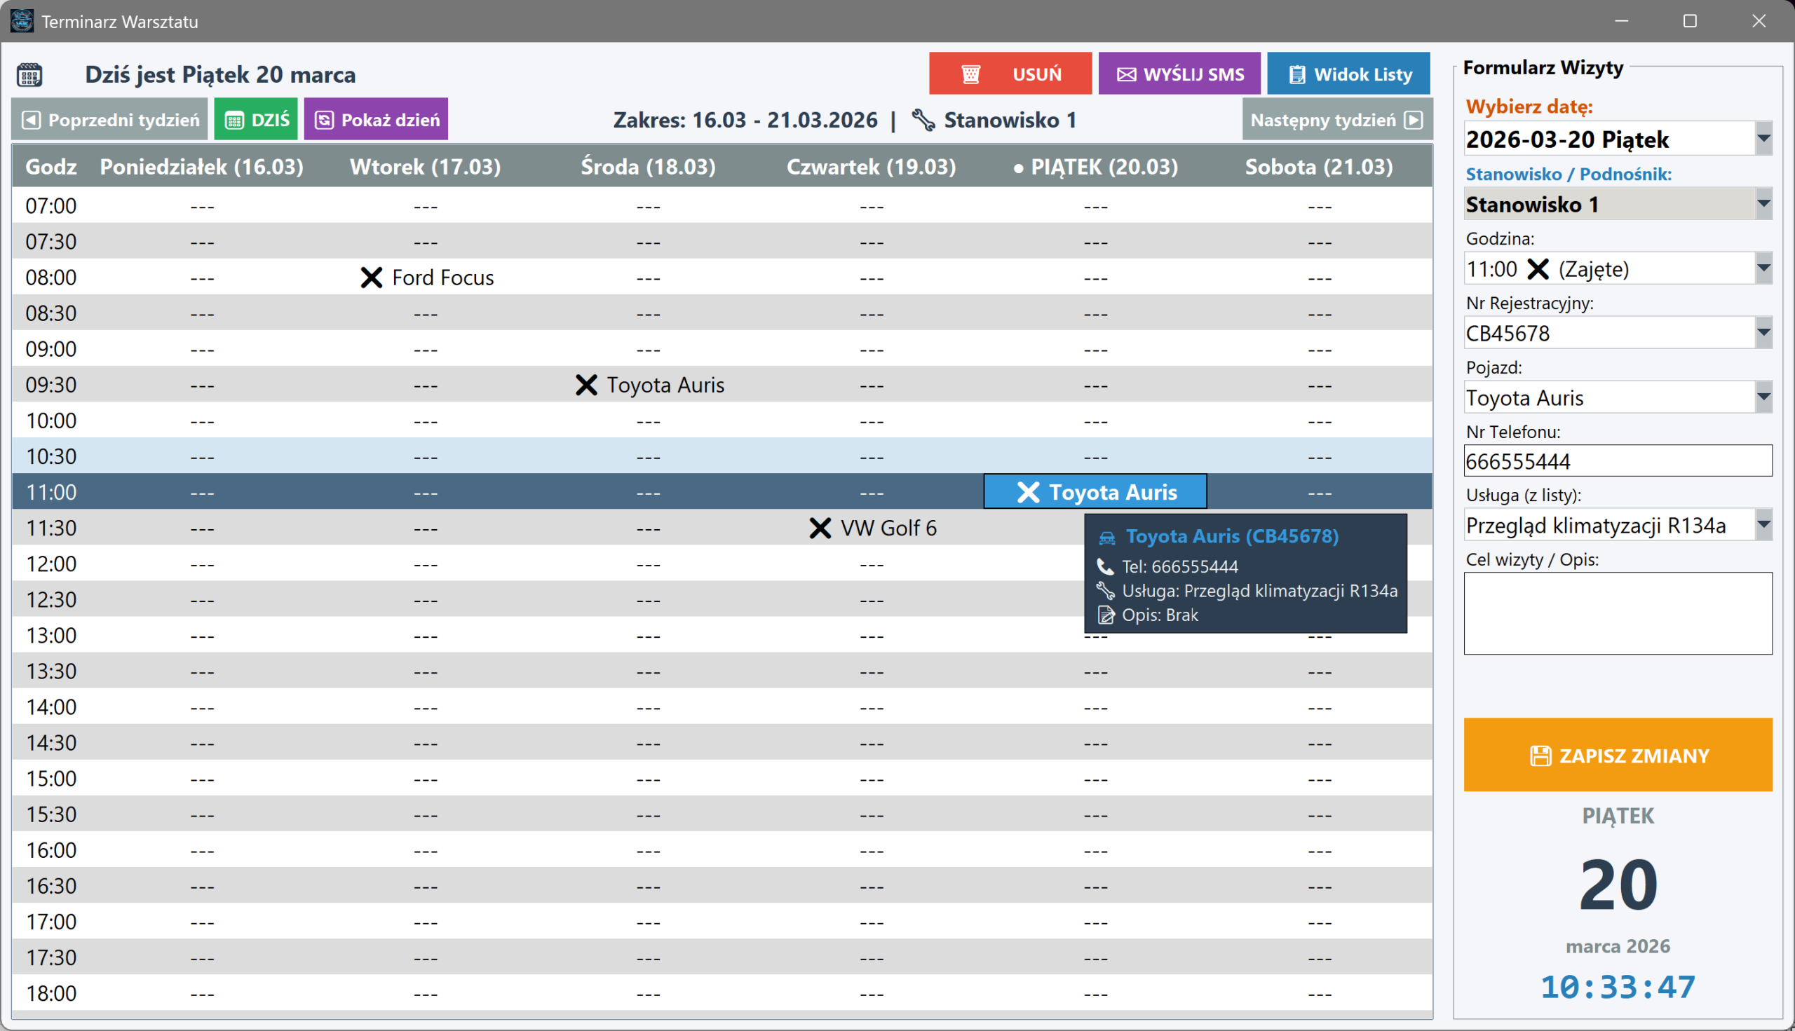Click the X icon beside VW Golf 6
Image resolution: width=1795 pixels, height=1031 pixels.
820,528
